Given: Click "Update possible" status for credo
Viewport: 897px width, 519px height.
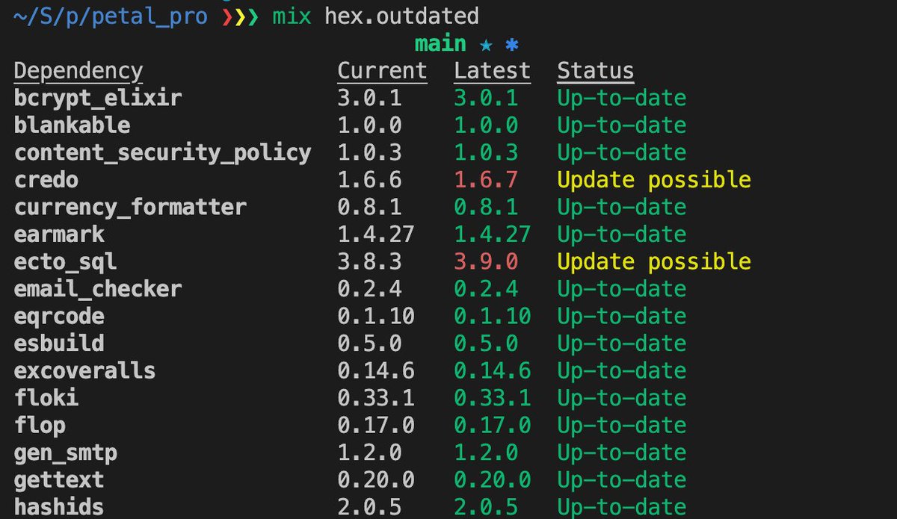Looking at the screenshot, I should point(654,180).
